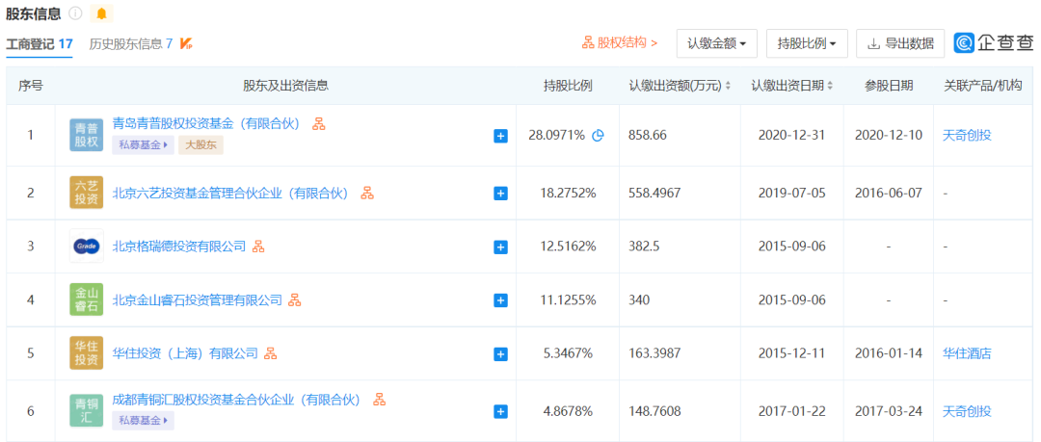The height and width of the screenshot is (442, 1041).
Task: Open the 股权结构 link
Action: tap(620, 43)
